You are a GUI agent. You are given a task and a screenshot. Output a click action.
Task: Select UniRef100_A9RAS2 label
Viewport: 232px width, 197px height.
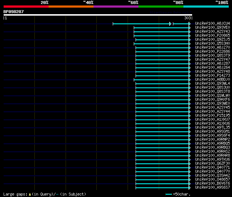pyautogui.click(x=212, y=152)
